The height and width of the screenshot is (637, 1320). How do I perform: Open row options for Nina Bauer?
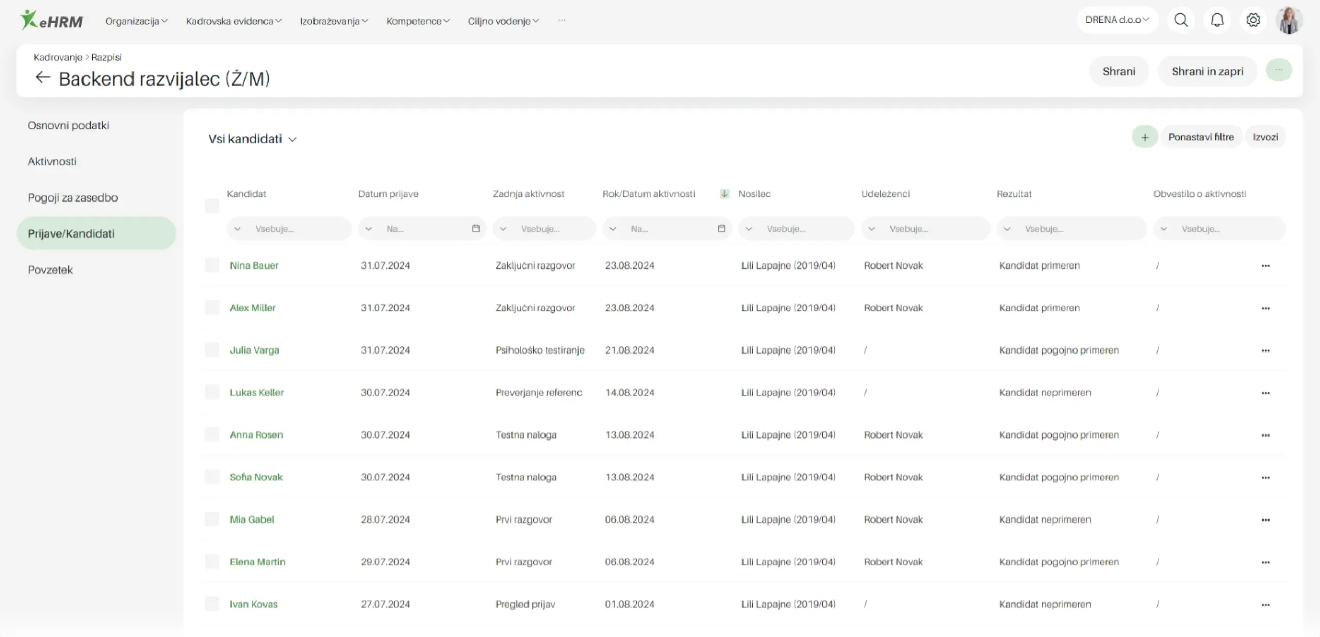[x=1265, y=266]
